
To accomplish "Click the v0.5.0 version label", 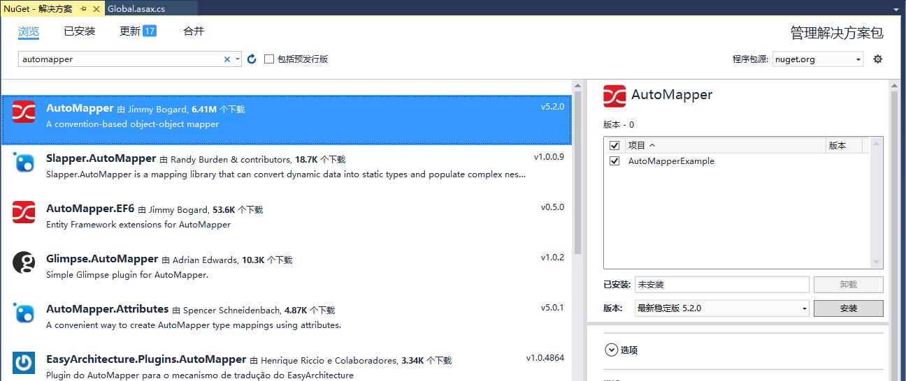I will [552, 207].
